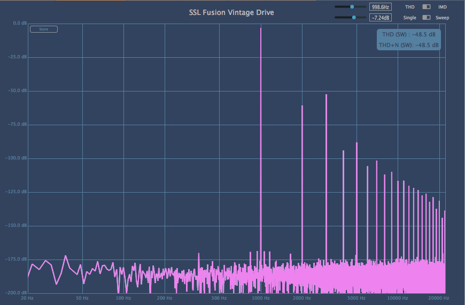The height and width of the screenshot is (305, 465).
Task: Click the 20 Hz axis label
Action: 27,298
